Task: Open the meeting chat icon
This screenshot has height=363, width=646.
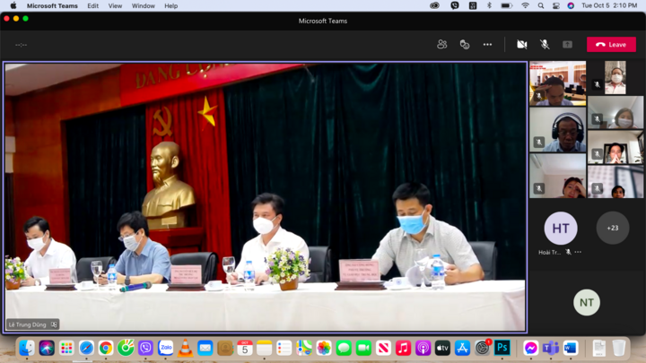Action: pyautogui.click(x=465, y=45)
